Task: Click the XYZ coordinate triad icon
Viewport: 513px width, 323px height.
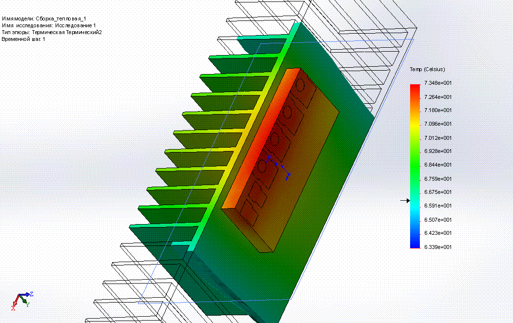Action: (22, 301)
